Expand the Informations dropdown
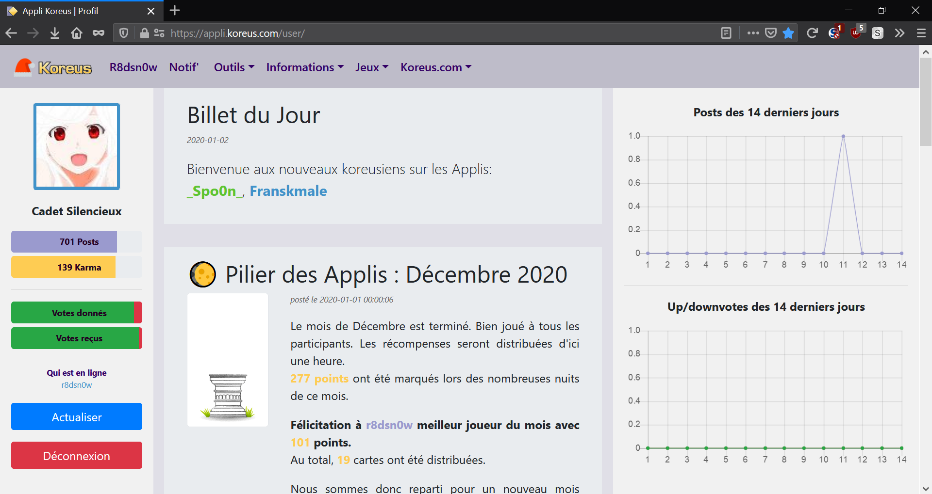 (305, 67)
